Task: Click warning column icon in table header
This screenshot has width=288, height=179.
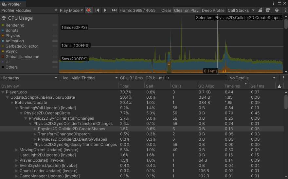Action: tap(279, 86)
